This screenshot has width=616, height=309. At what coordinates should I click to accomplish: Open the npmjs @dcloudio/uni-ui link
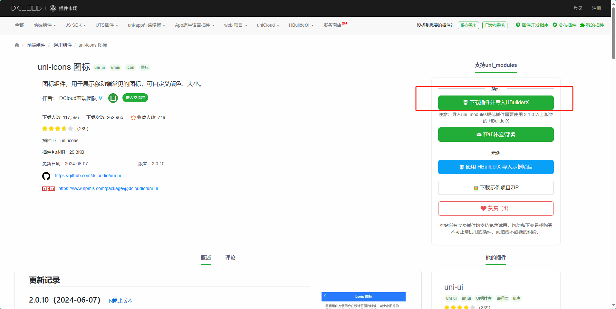coord(108,188)
